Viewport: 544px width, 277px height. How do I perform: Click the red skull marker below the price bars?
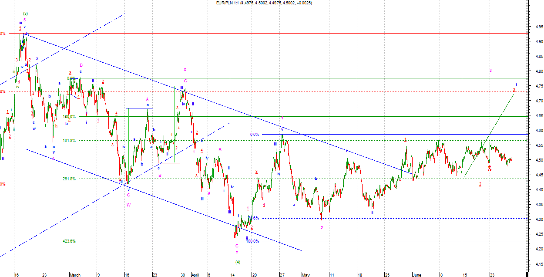(490, 168)
